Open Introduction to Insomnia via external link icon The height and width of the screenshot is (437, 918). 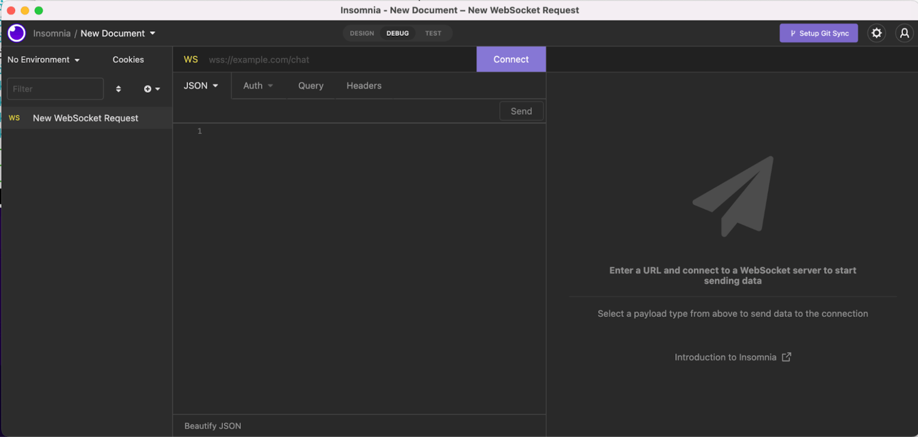point(787,357)
